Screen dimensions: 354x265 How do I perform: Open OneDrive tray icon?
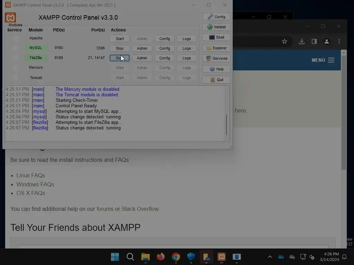point(281,257)
